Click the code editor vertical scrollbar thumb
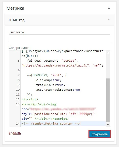Viewport: 119px width, 147px height. 108,100
